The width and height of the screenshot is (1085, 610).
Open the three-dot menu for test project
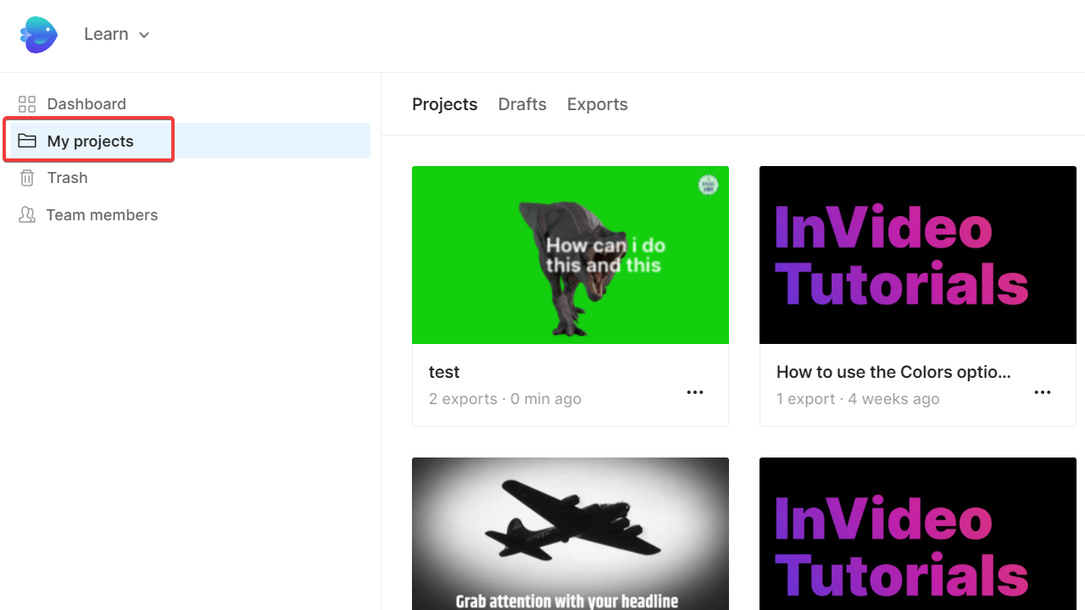click(695, 392)
